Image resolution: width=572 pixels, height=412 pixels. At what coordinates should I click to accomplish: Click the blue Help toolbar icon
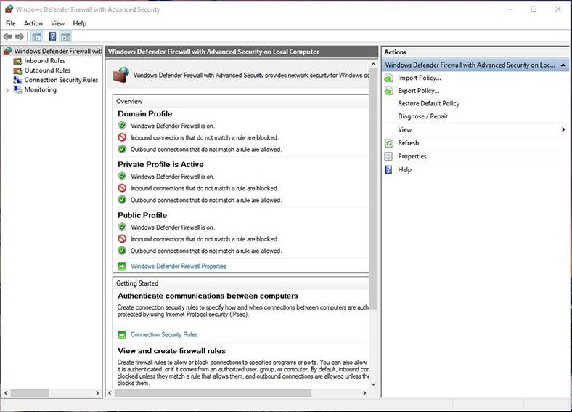tap(52, 36)
